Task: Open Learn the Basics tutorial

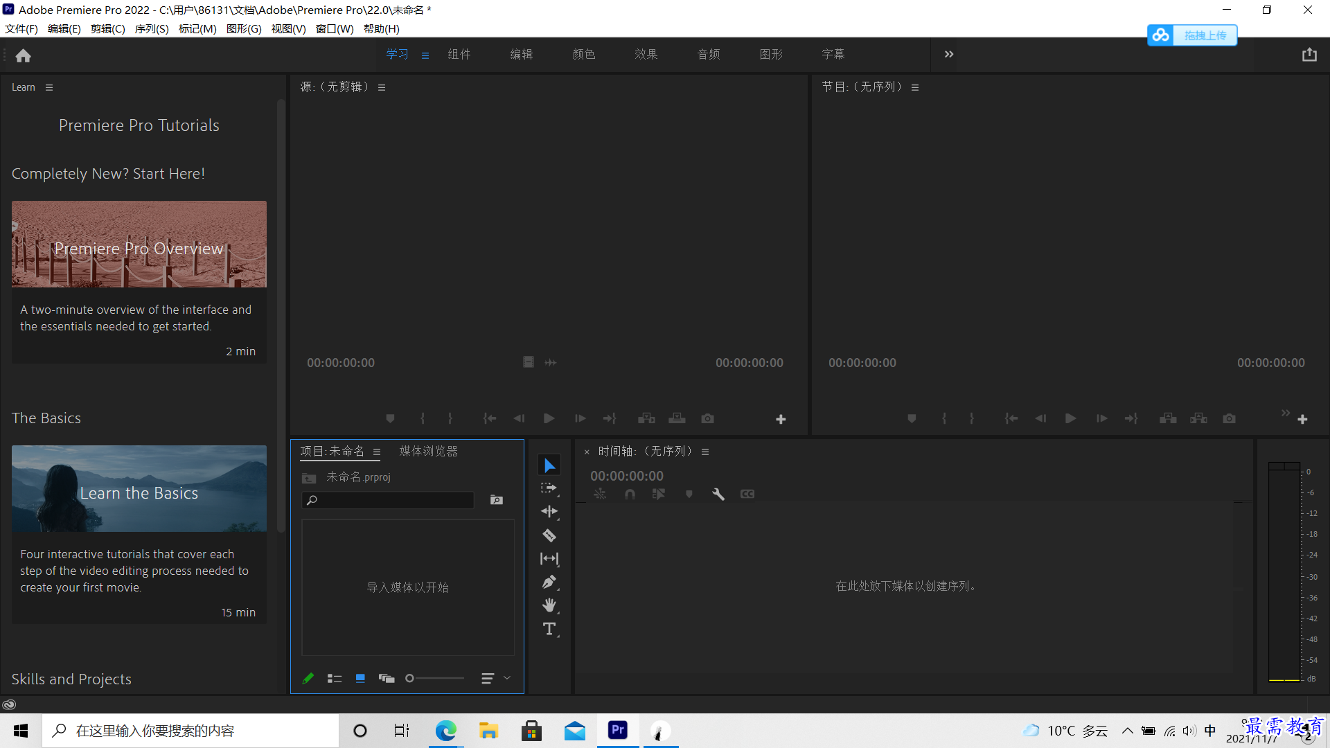Action: coord(139,534)
